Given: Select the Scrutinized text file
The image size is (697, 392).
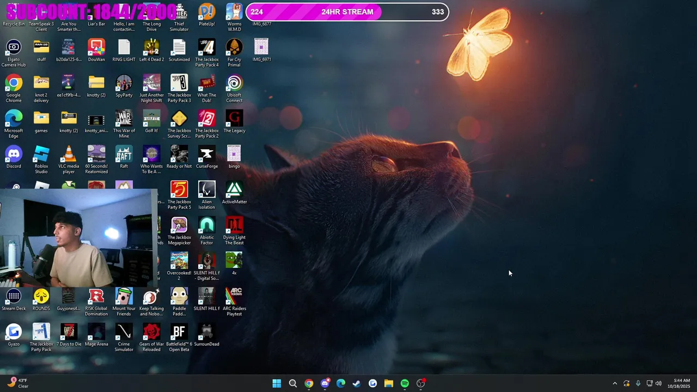Looking at the screenshot, I should click(179, 51).
